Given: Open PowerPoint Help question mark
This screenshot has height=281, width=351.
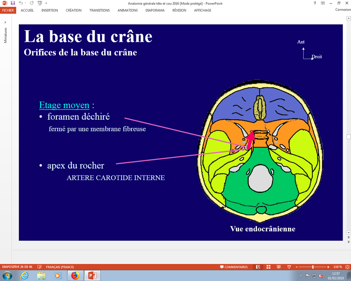Looking at the screenshot, I should (315, 3).
